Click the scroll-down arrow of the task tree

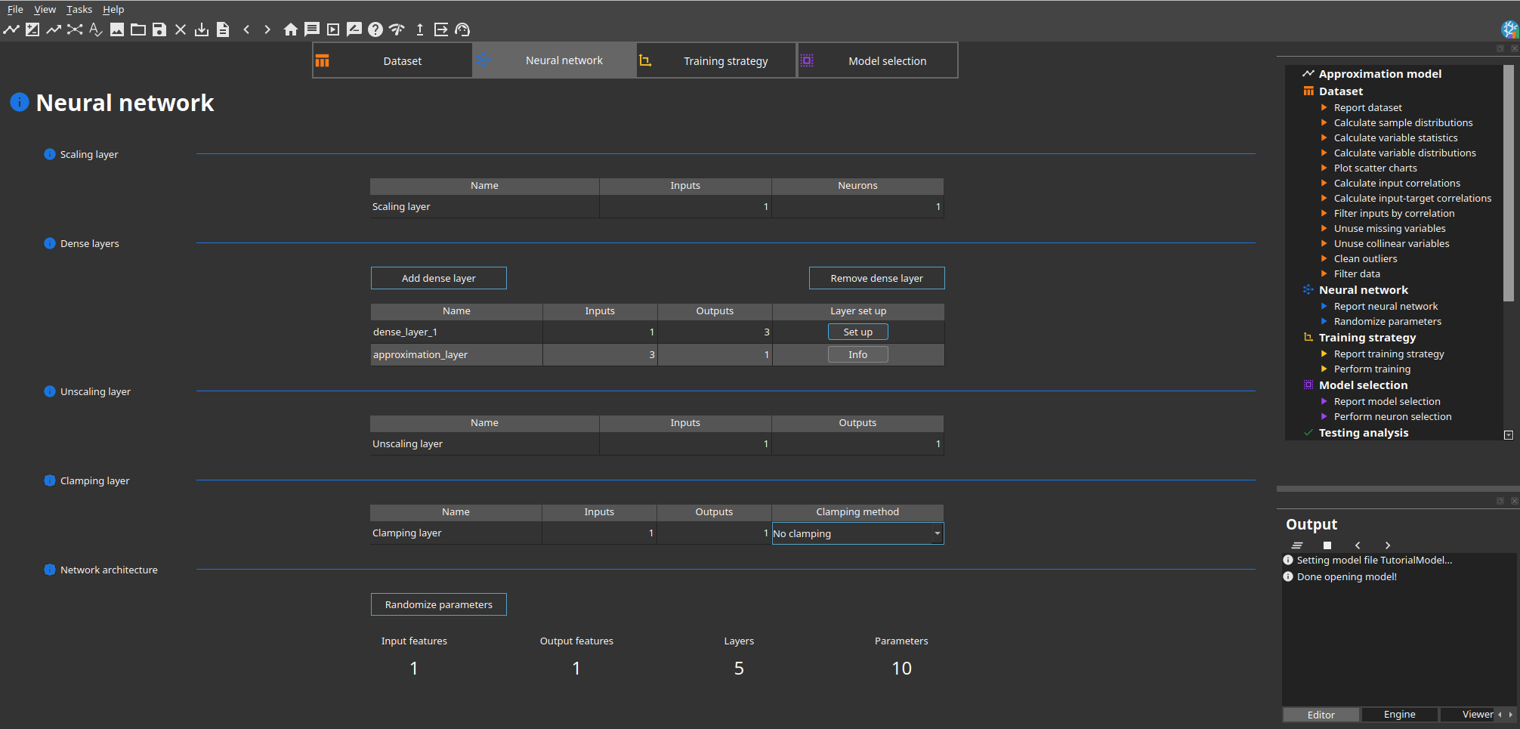pos(1509,435)
